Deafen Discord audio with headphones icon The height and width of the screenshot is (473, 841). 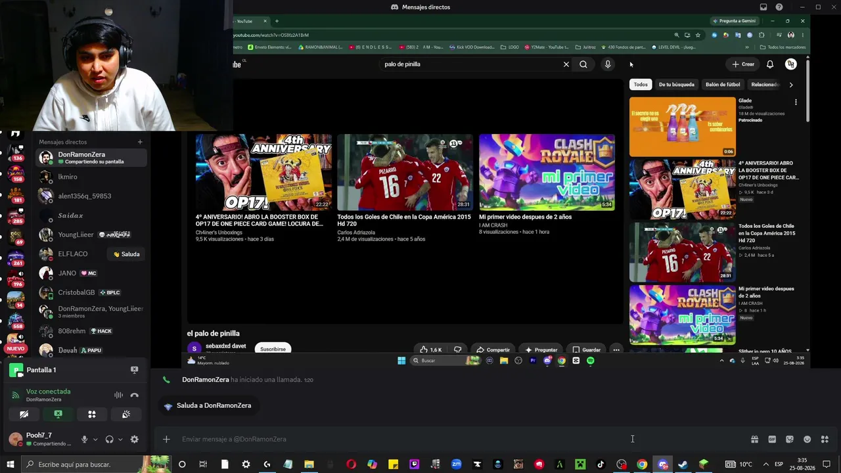tap(110, 439)
